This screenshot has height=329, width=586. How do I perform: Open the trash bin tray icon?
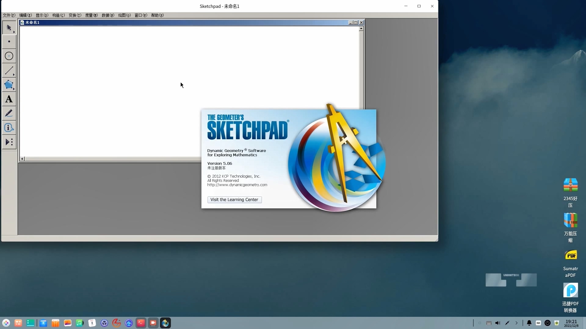click(x=557, y=323)
